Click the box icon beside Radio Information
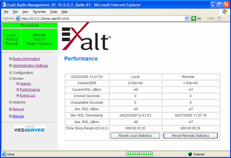This screenshot has height=158, width=231. pyautogui.click(x=10, y=59)
